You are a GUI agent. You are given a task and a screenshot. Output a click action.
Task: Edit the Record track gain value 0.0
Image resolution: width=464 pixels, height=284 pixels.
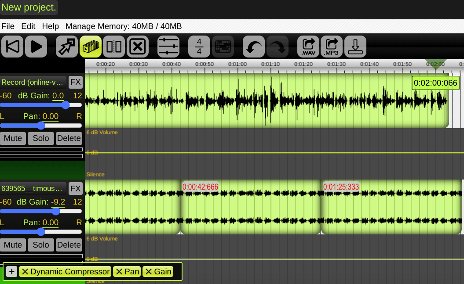coord(58,96)
